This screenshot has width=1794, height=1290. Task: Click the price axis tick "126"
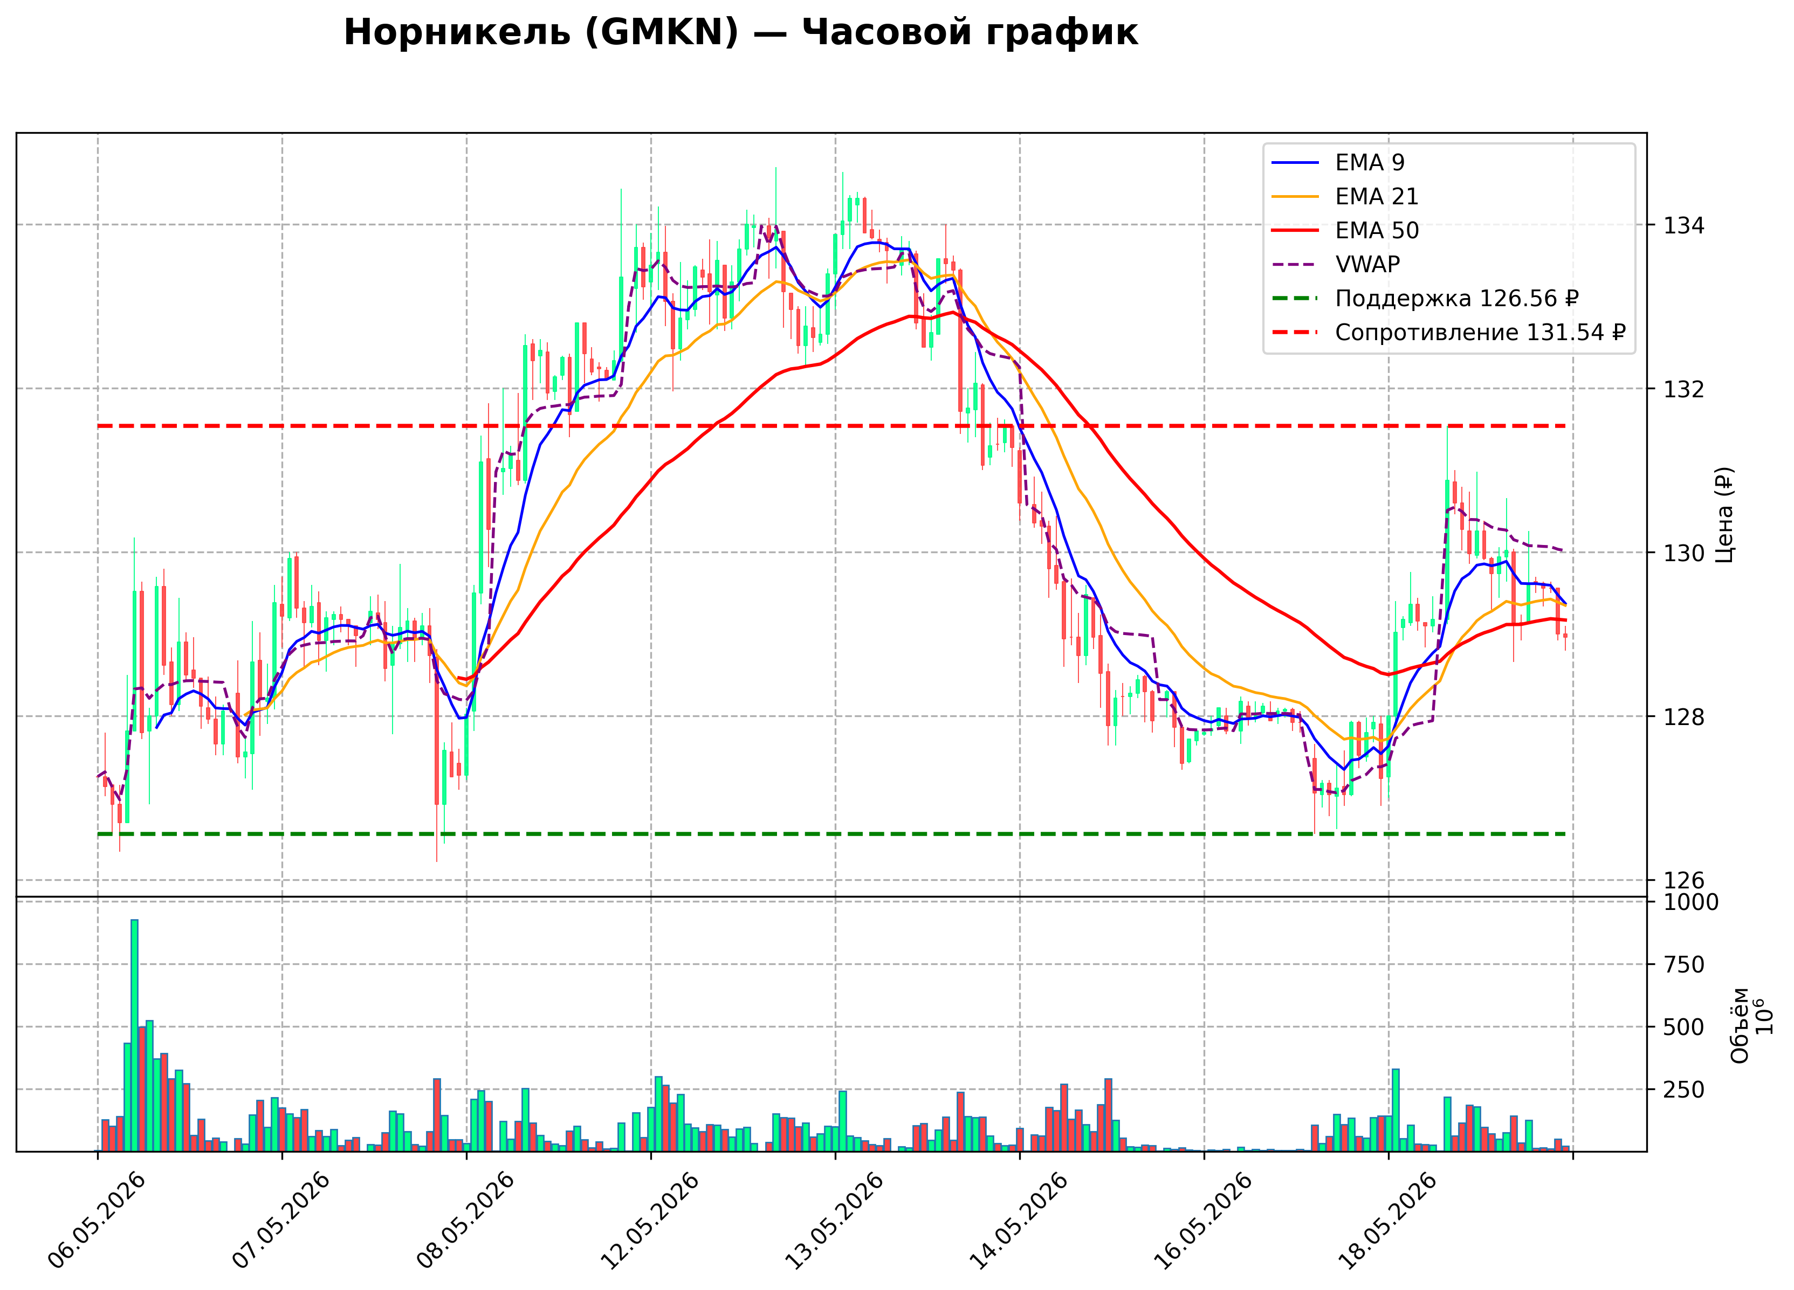point(1684,880)
